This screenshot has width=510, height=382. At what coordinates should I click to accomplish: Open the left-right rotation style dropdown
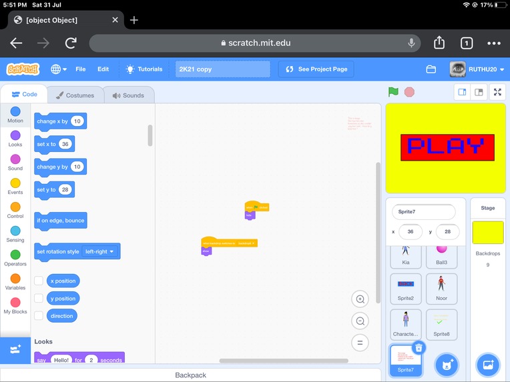coord(99,251)
